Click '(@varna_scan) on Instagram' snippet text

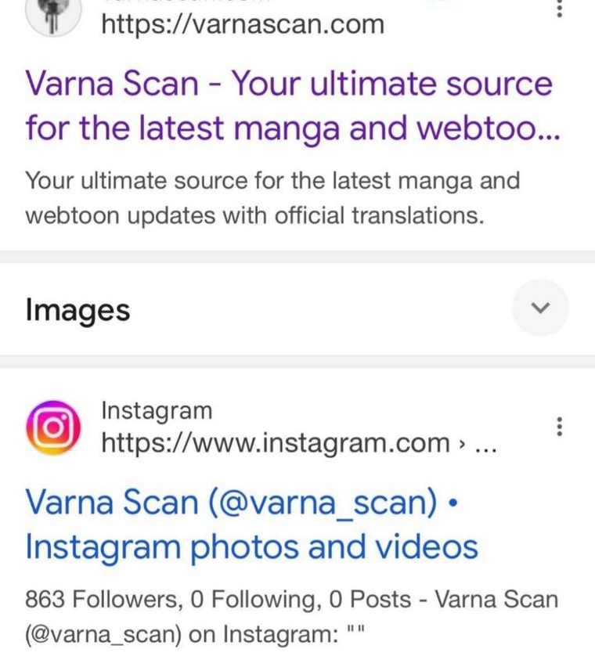click(x=181, y=634)
